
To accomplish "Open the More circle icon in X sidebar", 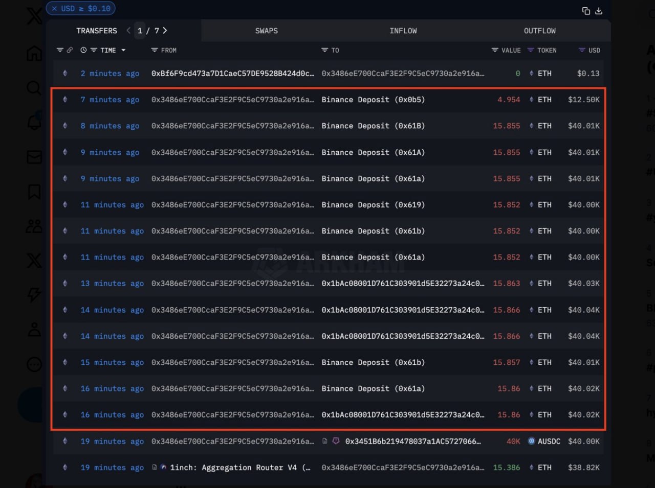I will (34, 364).
